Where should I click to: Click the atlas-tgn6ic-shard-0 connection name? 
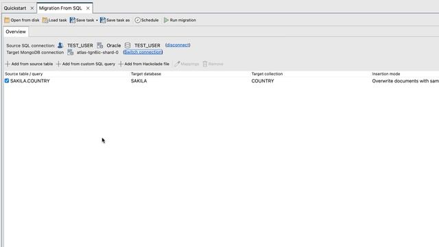click(97, 52)
